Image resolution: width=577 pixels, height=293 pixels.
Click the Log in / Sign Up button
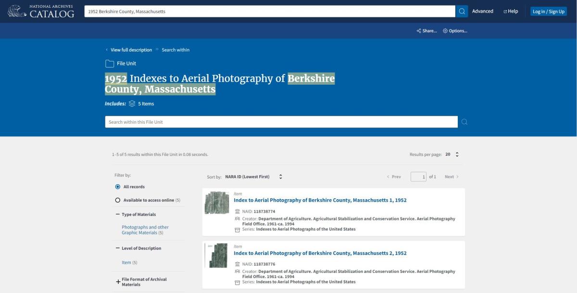[548, 11]
